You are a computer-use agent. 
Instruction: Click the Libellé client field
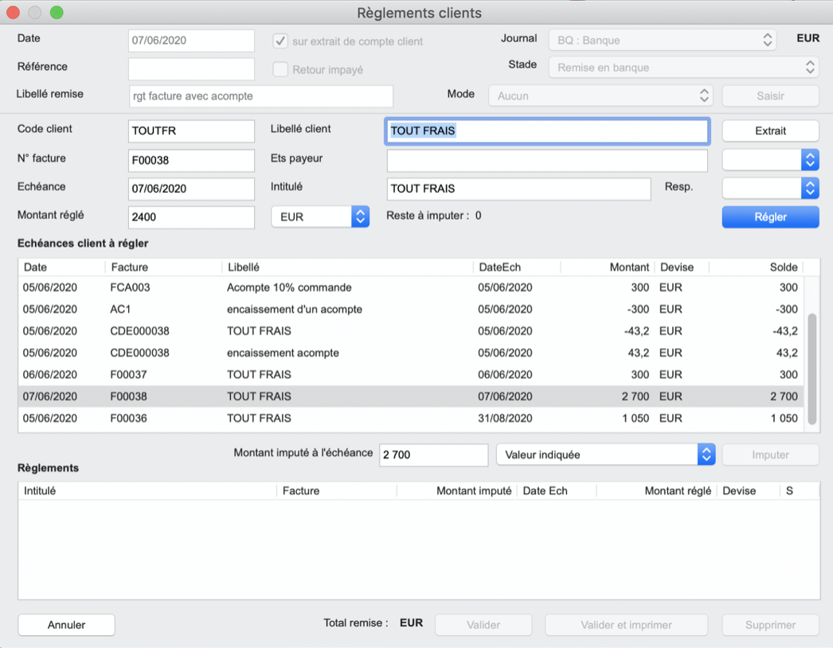pyautogui.click(x=547, y=131)
